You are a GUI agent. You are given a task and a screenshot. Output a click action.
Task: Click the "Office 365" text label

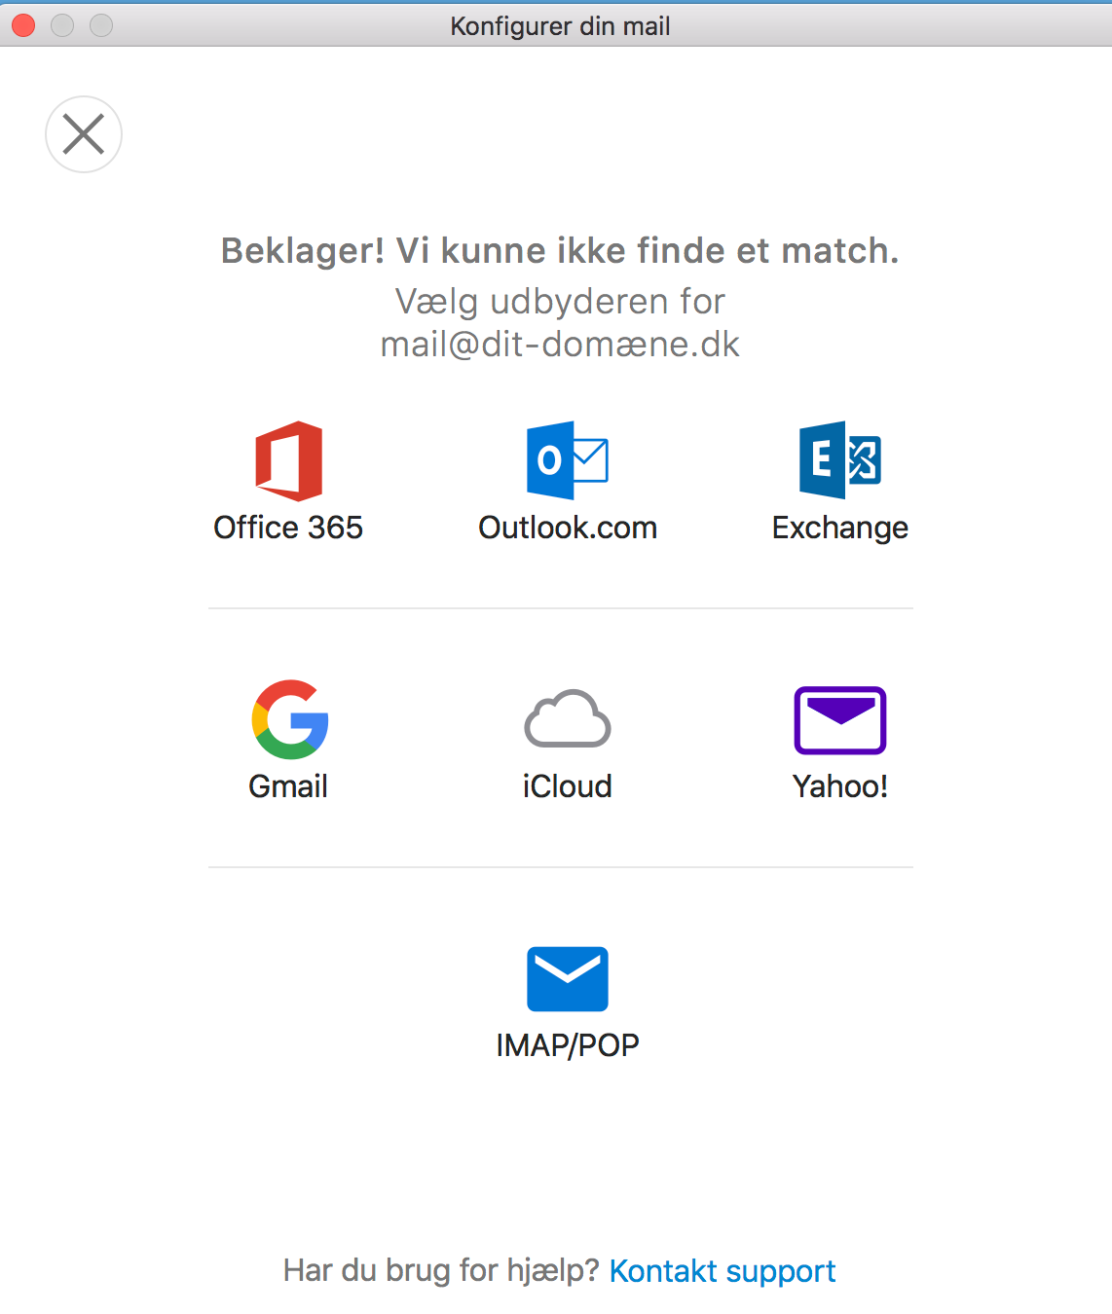[x=288, y=528]
